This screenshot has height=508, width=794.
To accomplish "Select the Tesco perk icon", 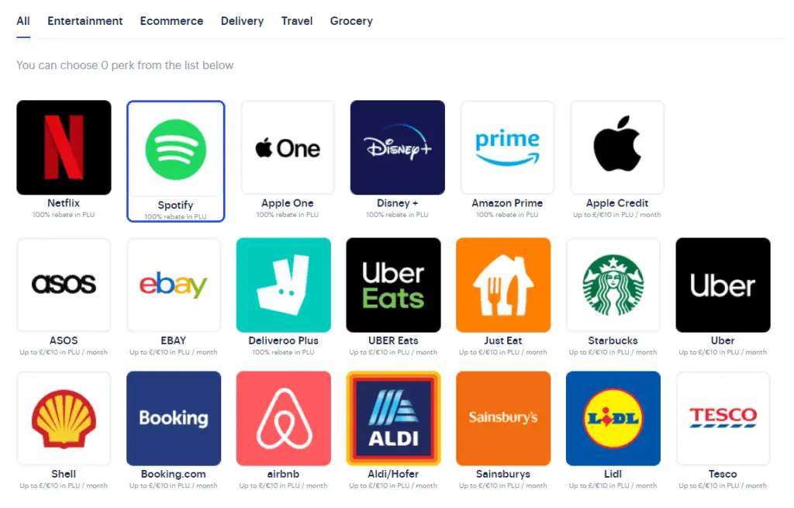I will 723,418.
